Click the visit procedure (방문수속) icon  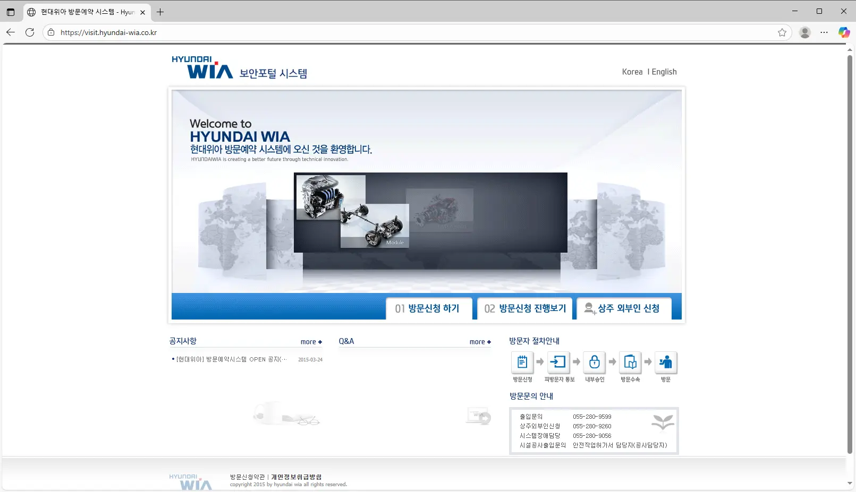click(x=630, y=362)
